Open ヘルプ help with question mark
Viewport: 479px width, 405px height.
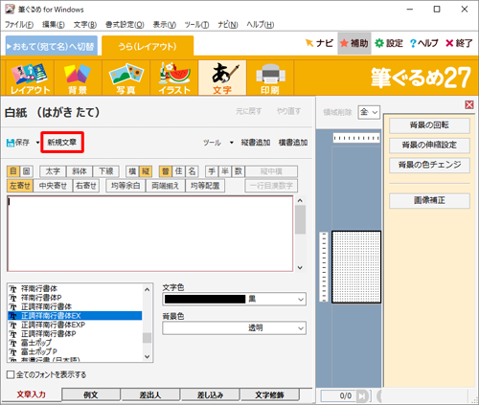click(x=423, y=43)
